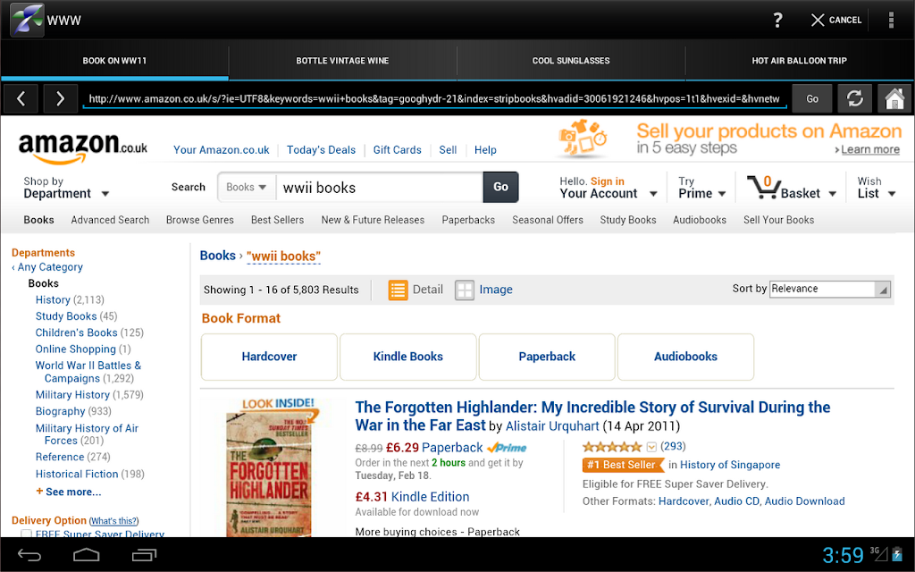Open the overflow menu with three dots
This screenshot has height=572, width=915.
891,20
